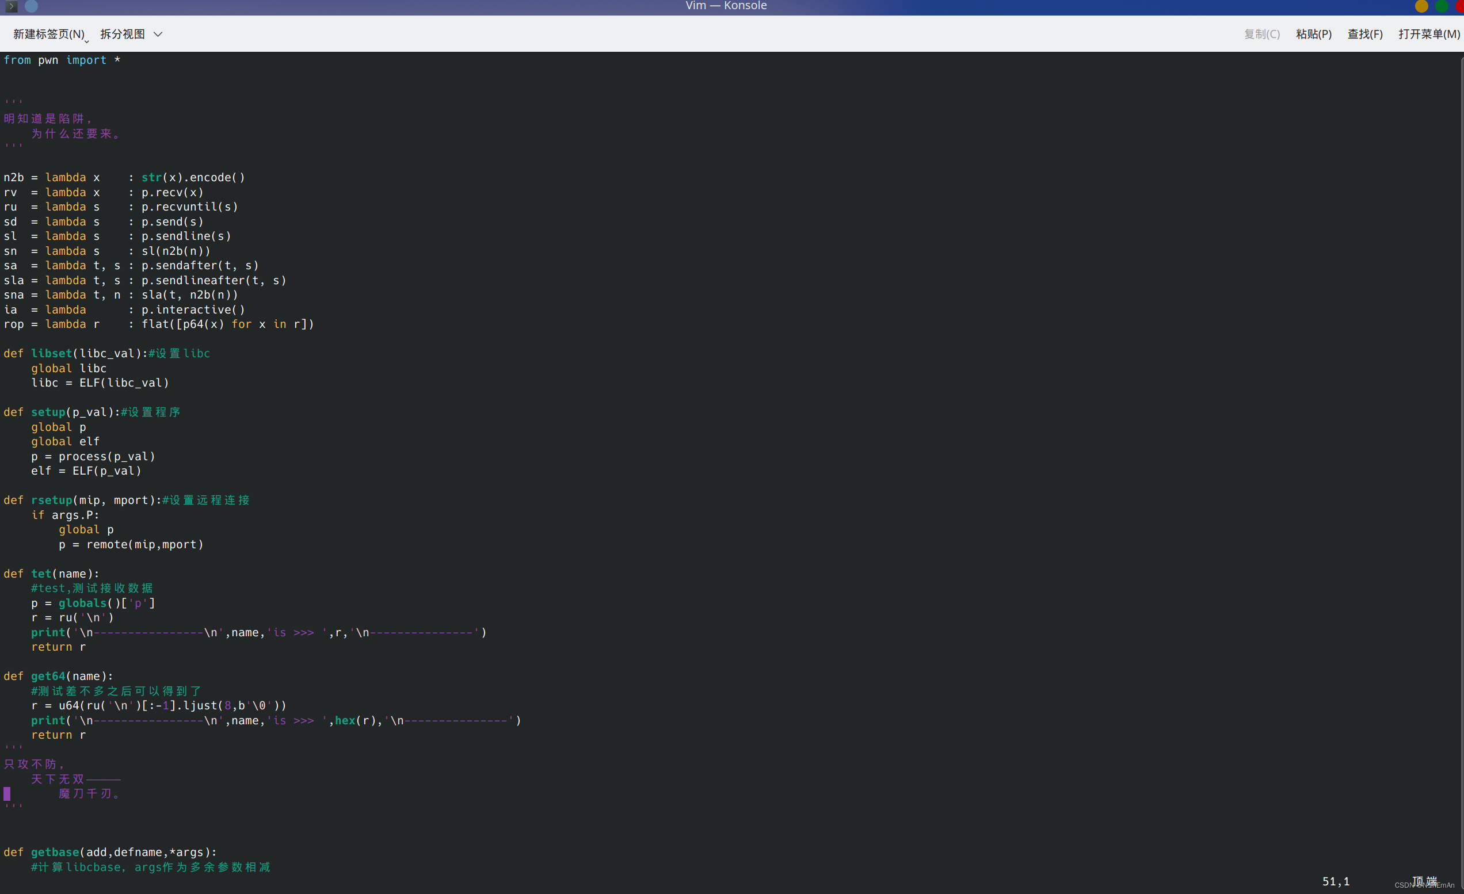Click the 'rop = lambda r' line
Image resolution: width=1464 pixels, height=894 pixels.
(159, 324)
